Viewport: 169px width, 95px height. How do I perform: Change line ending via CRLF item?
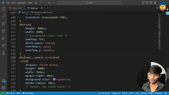[131, 93]
